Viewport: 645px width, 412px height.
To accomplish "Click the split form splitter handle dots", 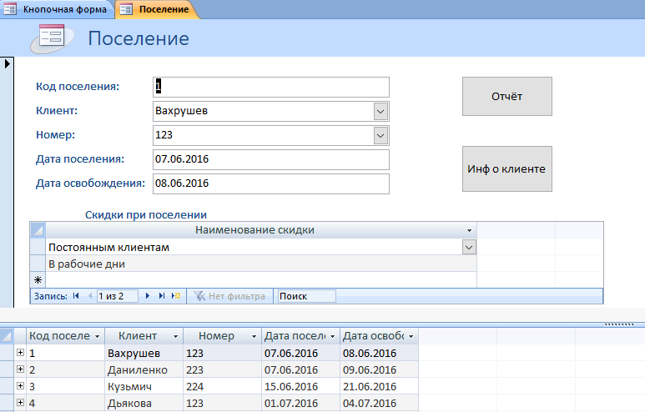I will tap(618, 324).
